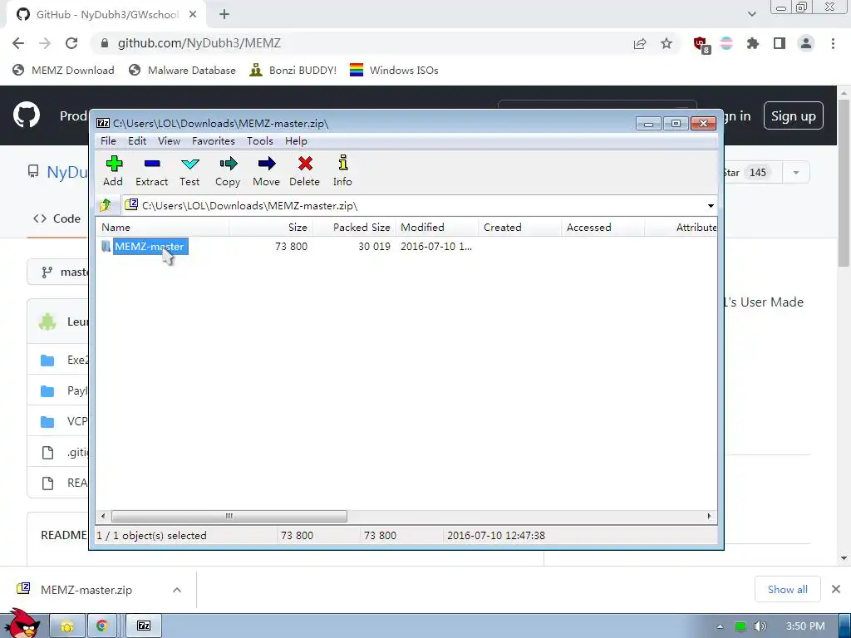851x638 pixels.
Task: Open the Extensions puzzle icon
Action: click(753, 43)
